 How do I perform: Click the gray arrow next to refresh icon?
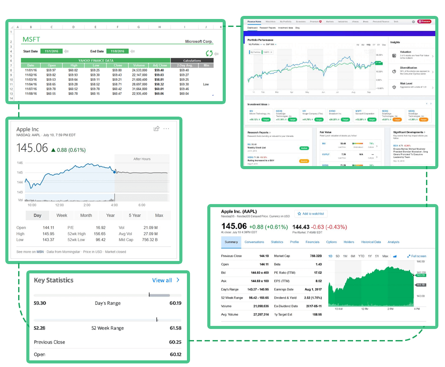(x=216, y=53)
